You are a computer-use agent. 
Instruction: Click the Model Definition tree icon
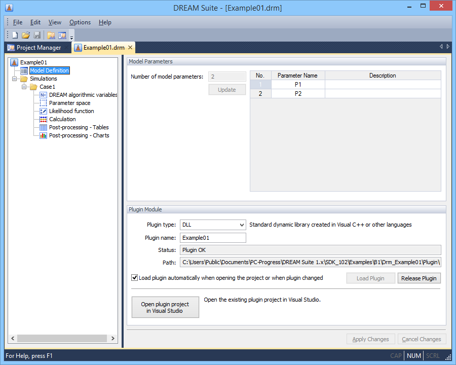click(24, 70)
